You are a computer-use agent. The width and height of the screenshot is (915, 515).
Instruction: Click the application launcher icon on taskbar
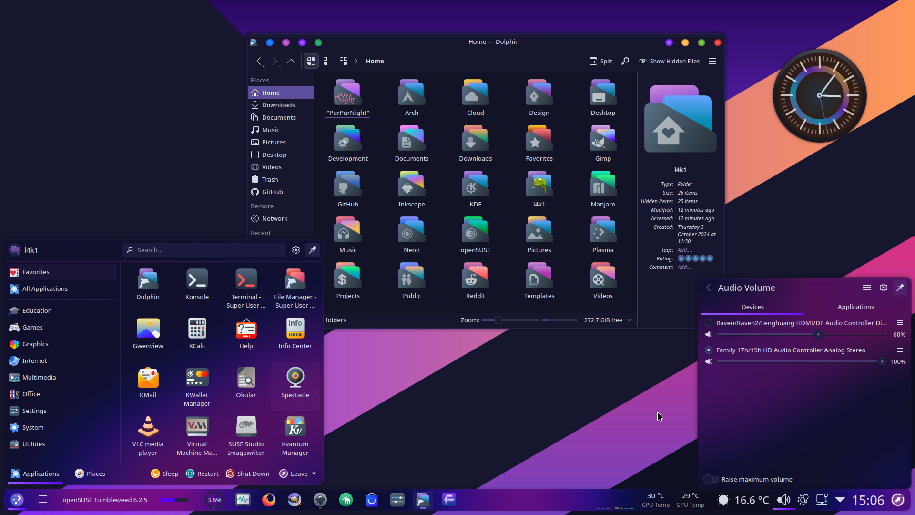[17, 500]
